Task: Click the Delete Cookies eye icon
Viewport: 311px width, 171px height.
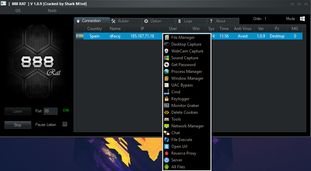Action: click(x=167, y=112)
